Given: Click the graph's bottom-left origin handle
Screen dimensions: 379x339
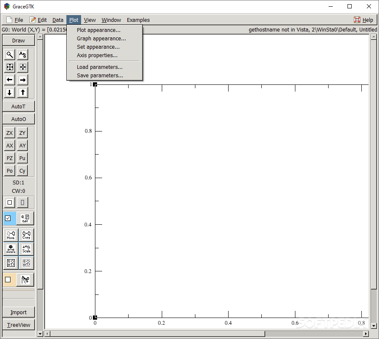Looking at the screenshot, I should coord(95,318).
